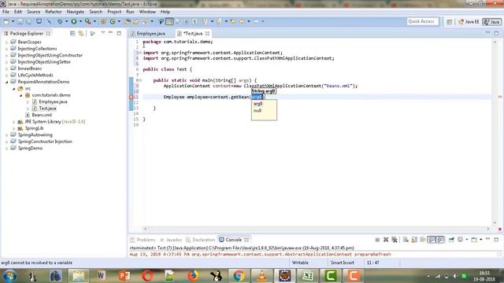
Task: Close the Test.java editor tab
Action: [x=207, y=33]
